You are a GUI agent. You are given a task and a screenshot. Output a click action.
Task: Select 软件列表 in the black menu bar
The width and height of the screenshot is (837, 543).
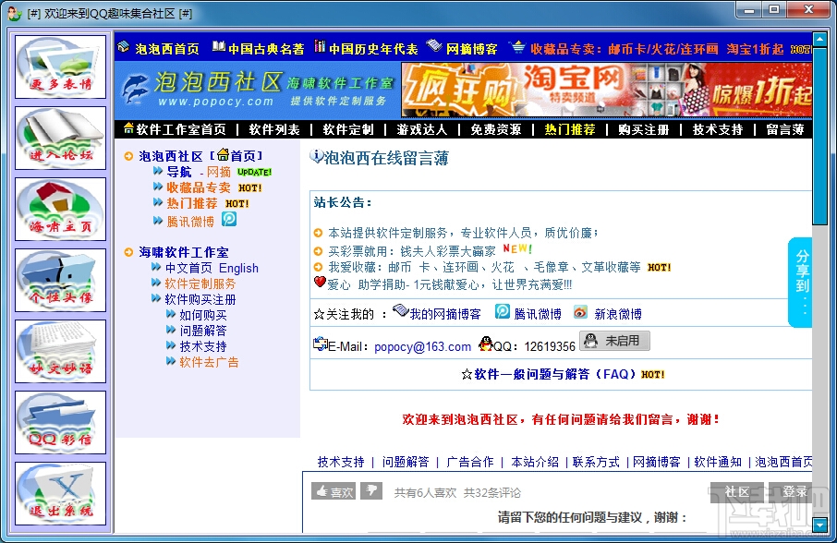click(x=274, y=129)
